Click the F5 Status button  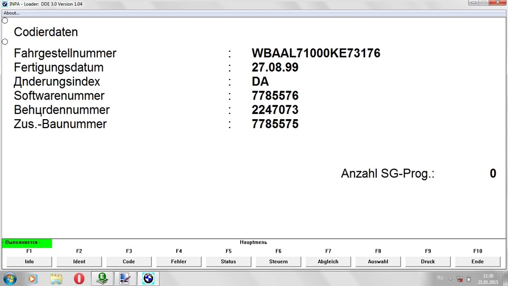[229, 261]
